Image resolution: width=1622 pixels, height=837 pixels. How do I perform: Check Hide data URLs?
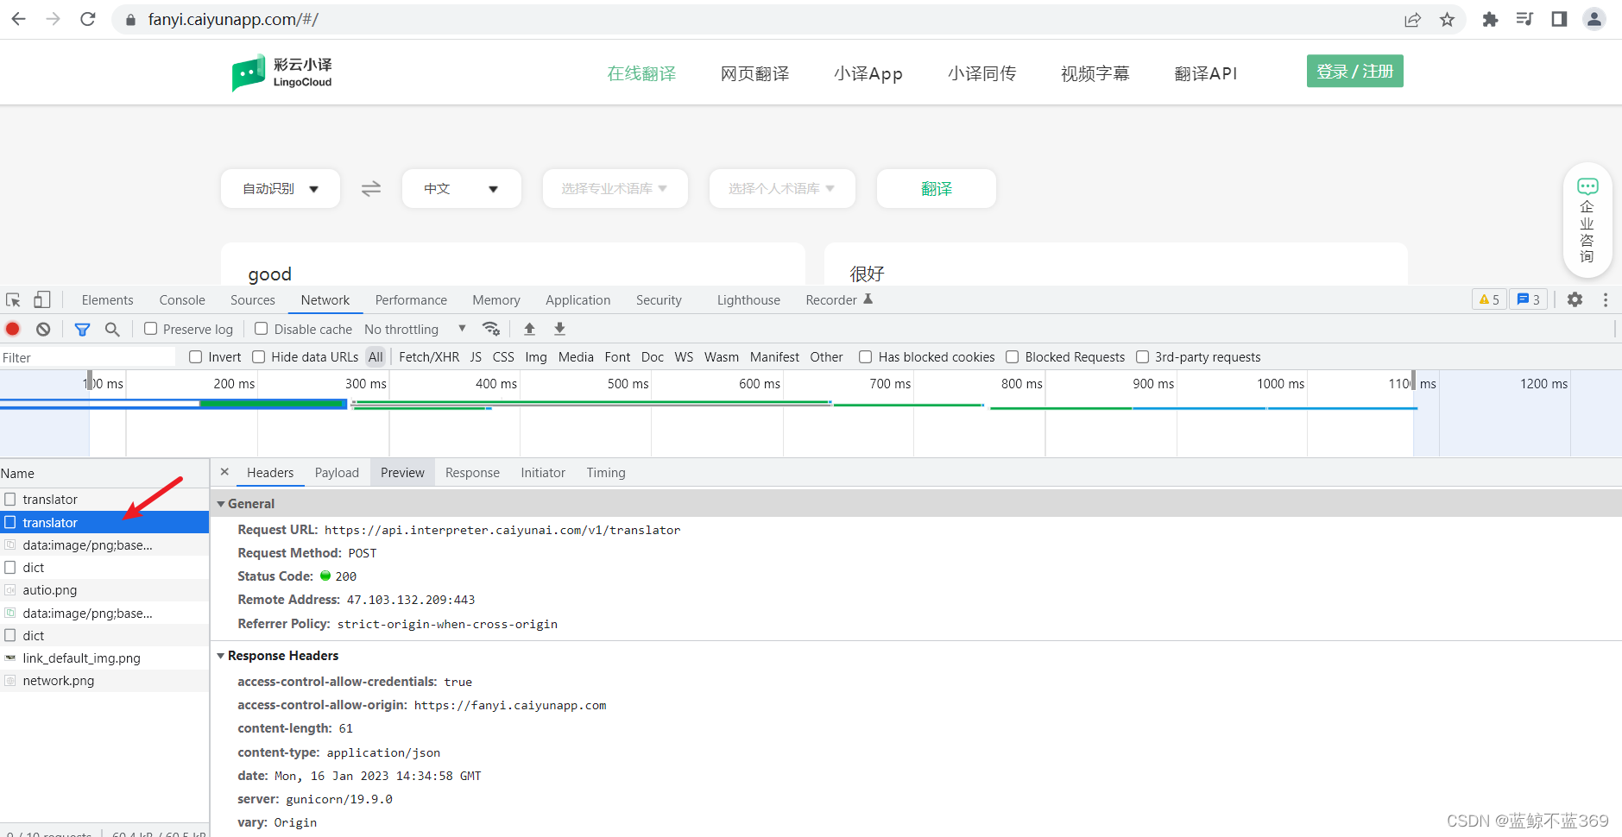pos(258,357)
